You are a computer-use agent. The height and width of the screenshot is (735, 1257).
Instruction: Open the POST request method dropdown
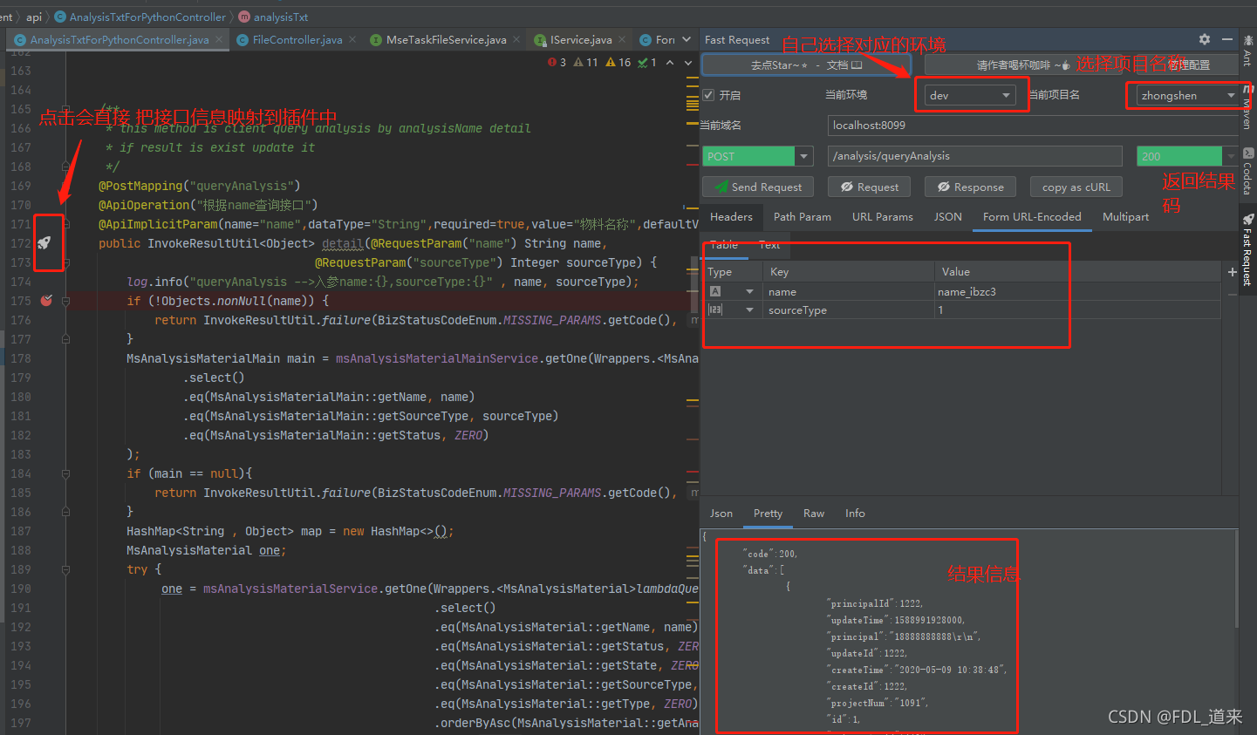coord(803,155)
